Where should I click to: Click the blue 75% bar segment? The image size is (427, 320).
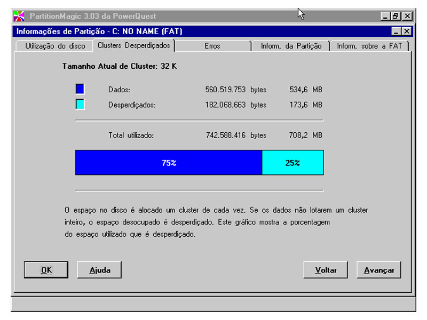168,162
